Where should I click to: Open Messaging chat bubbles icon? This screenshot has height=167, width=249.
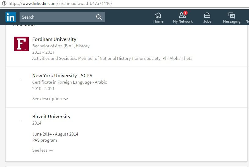coord(231,15)
